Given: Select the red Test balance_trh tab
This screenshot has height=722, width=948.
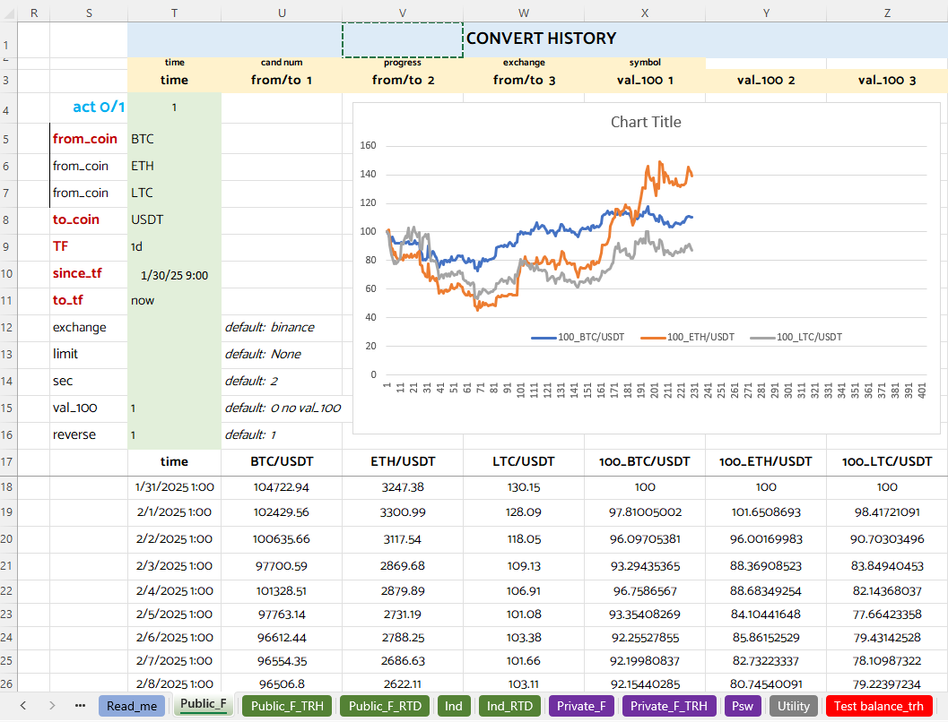Looking at the screenshot, I should point(878,706).
